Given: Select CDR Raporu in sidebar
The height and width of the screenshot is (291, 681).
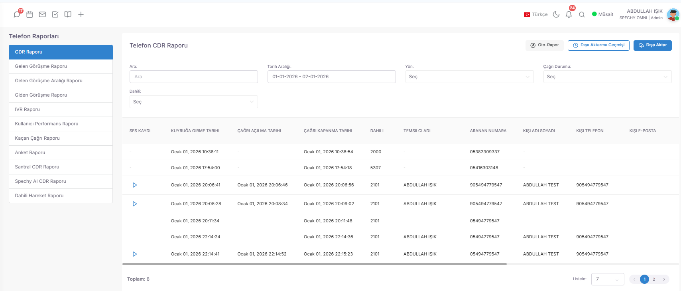Looking at the screenshot, I should pos(61,52).
